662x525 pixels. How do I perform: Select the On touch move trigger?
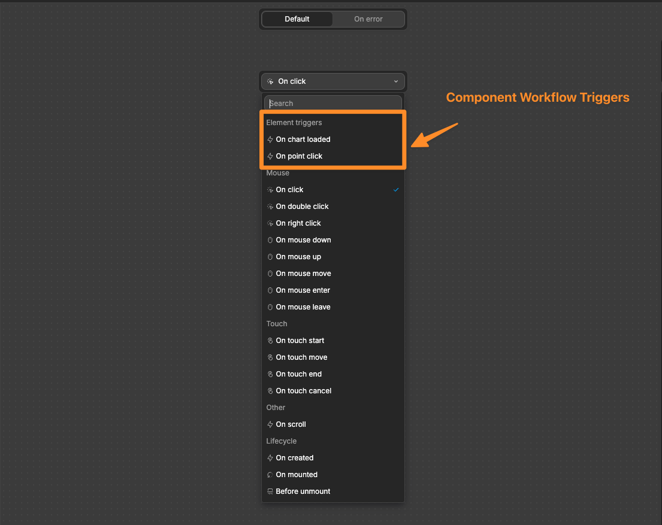[301, 357]
